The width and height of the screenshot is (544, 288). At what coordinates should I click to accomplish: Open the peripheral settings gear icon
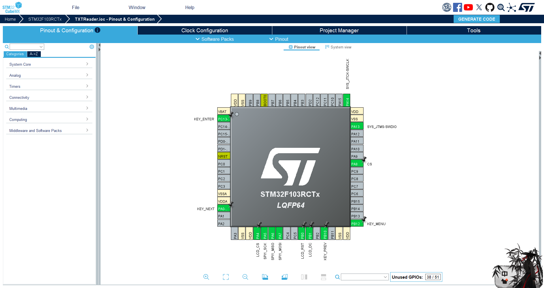[92, 47]
